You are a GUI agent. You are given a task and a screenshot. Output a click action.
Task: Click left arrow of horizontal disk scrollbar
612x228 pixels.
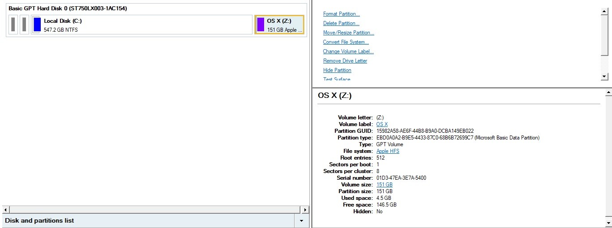tap(6, 210)
